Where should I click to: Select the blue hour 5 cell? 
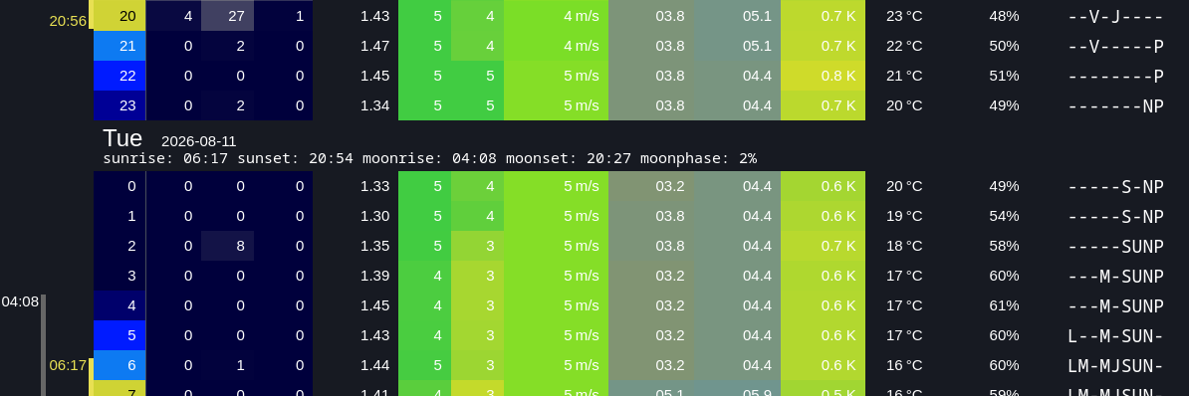pyautogui.click(x=119, y=334)
